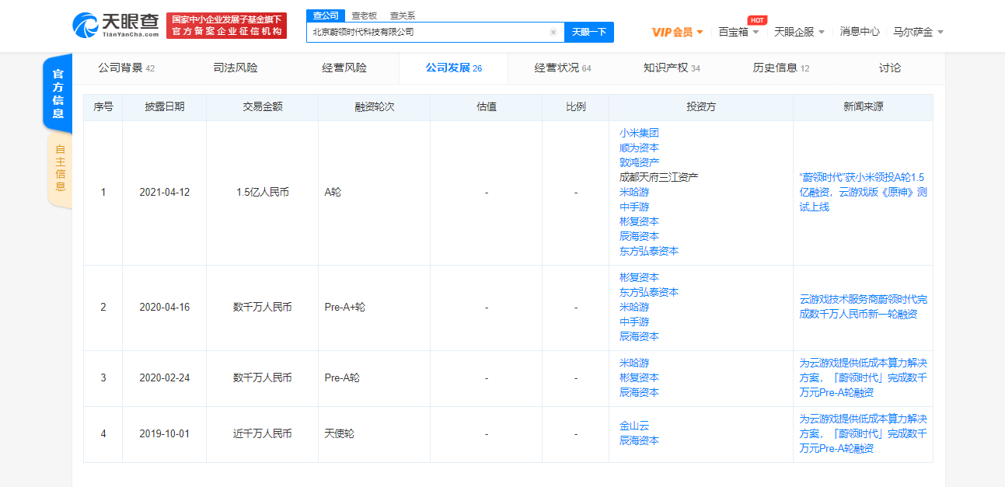1005x487 pixels.
Task: Open 消息中心
Action: click(860, 32)
